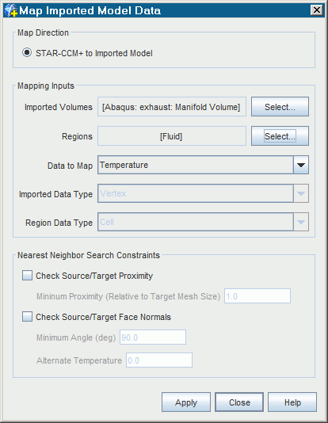Viewport: 328px width, 423px height.
Task: Click the STAR-CCM+ dialog title icon
Action: (x=11, y=10)
